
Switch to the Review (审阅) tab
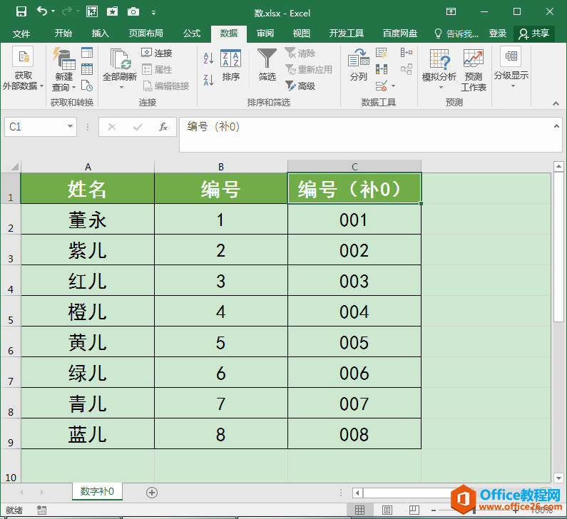(265, 34)
